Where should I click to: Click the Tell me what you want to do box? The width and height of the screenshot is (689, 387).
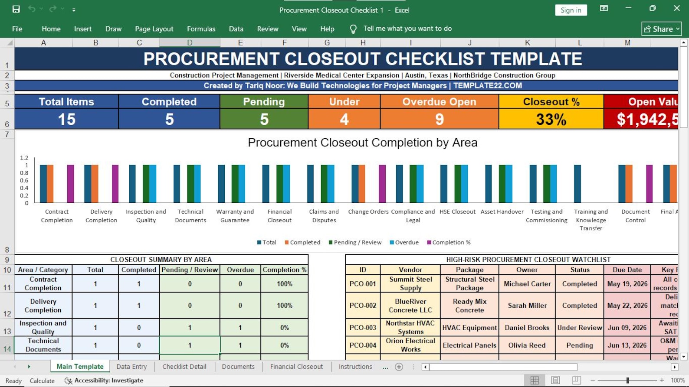(407, 29)
